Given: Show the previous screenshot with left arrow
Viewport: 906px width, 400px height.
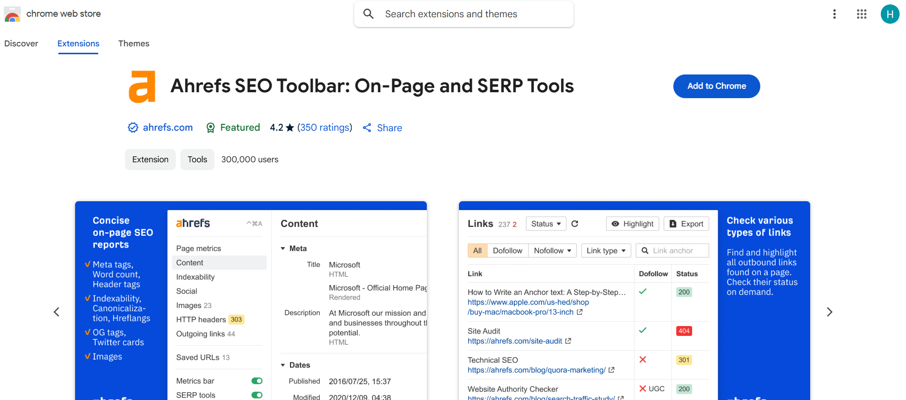Looking at the screenshot, I should (57, 312).
